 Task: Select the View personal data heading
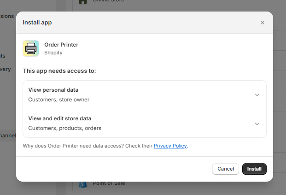coord(53,90)
